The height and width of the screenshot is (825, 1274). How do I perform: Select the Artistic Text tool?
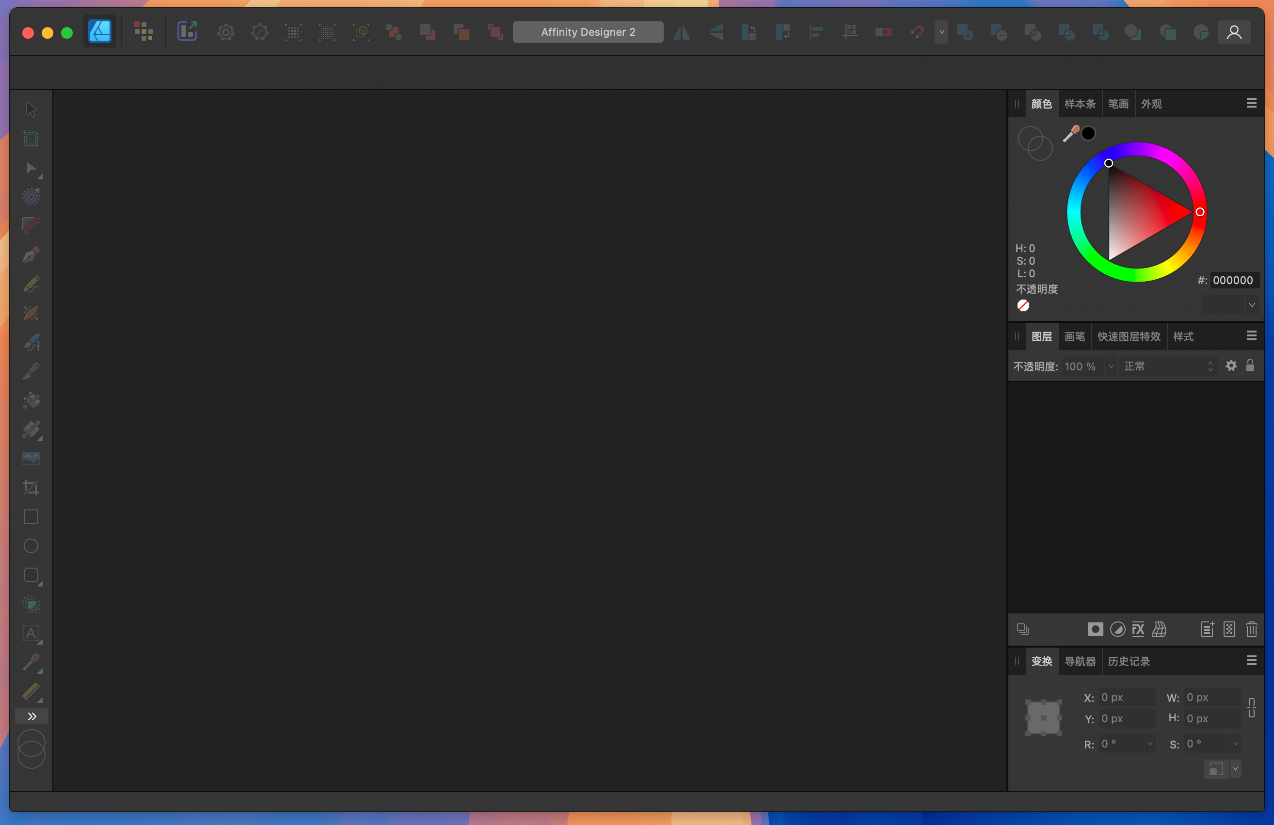tap(30, 635)
